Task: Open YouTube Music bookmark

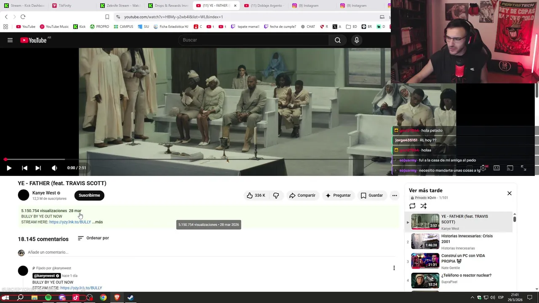Action: coord(54,27)
